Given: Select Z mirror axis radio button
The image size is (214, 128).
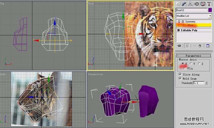Looking at the screenshot, I should coord(199,64).
